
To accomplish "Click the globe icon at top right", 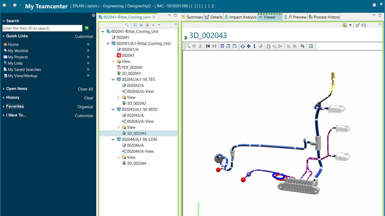I will pos(374,5).
